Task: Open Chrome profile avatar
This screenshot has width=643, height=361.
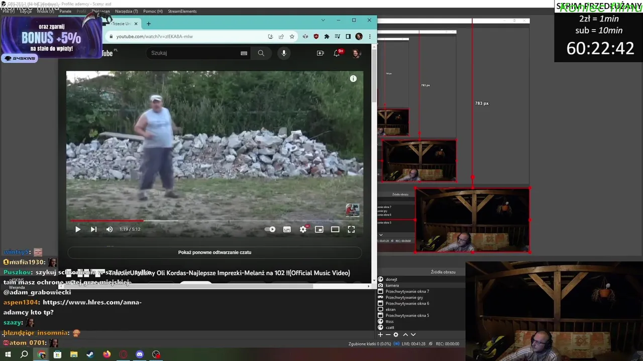Action: [x=359, y=37]
